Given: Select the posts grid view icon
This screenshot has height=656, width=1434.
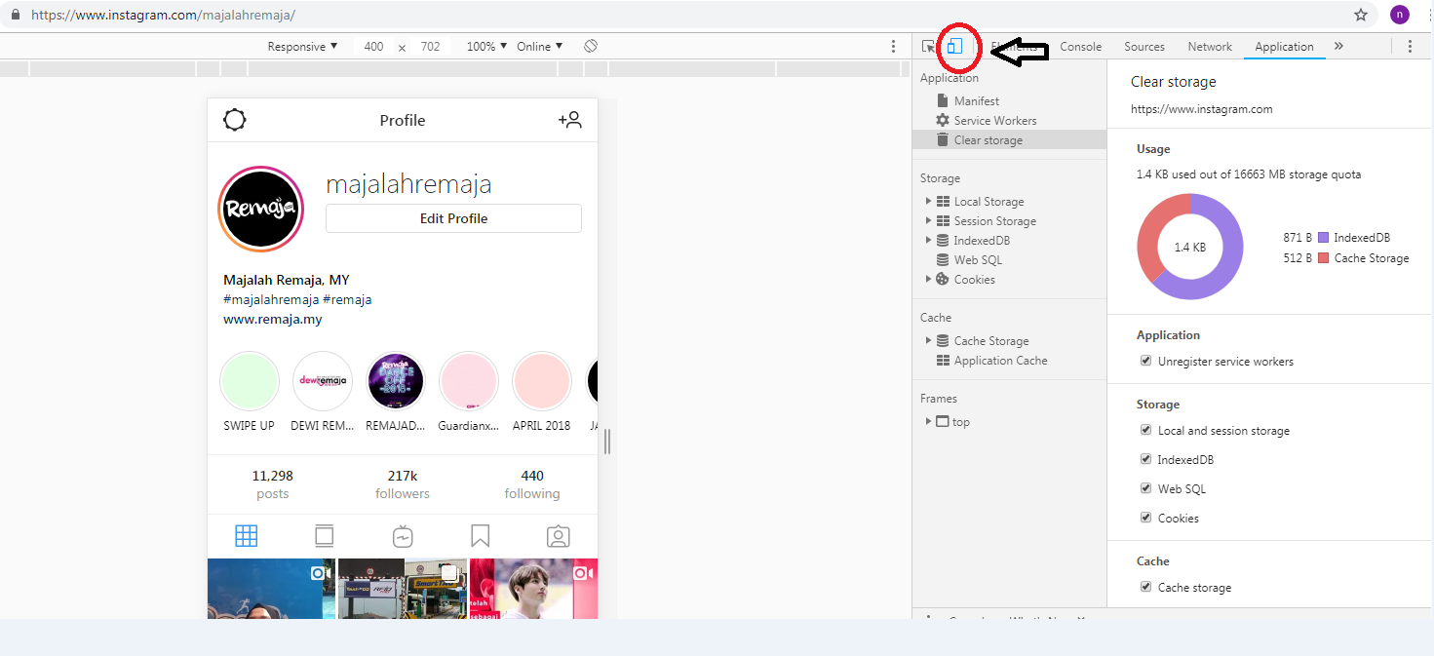Looking at the screenshot, I should pyautogui.click(x=246, y=536).
